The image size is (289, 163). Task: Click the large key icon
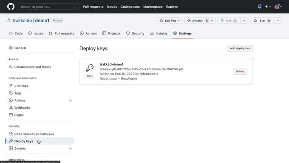coord(90,68)
